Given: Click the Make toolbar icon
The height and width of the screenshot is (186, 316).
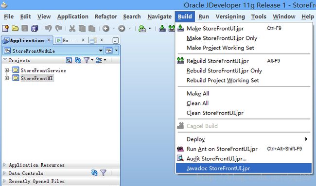Looking at the screenshot, I should [x=162, y=28].
